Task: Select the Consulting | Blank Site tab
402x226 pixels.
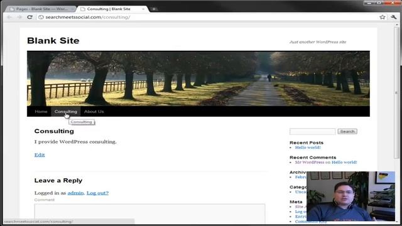Action: click(x=112, y=9)
